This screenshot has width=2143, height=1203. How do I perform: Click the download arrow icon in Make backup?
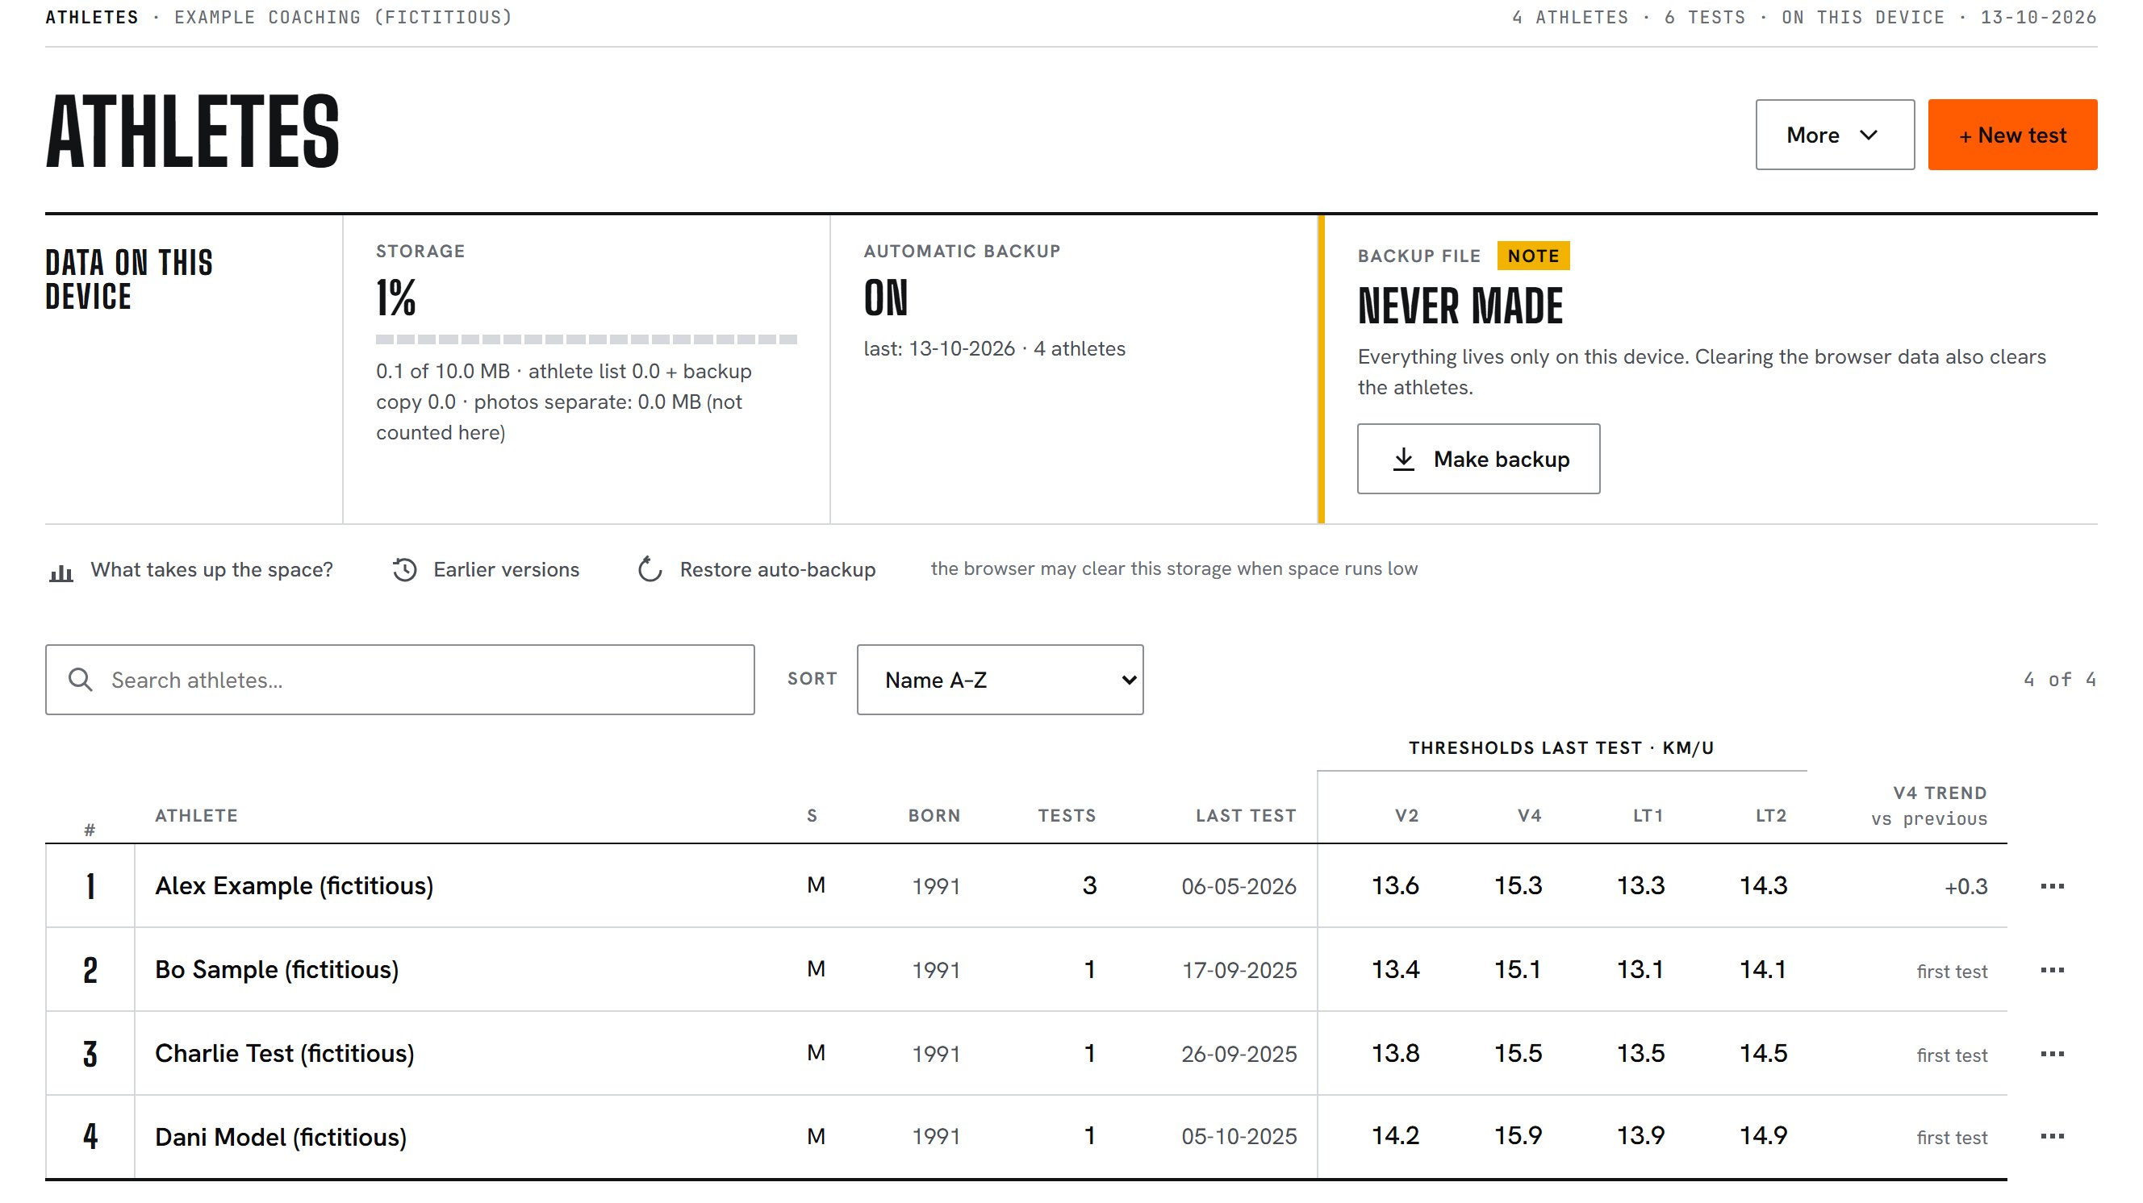click(x=1403, y=459)
